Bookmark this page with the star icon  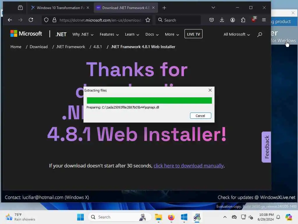pyautogui.click(x=148, y=20)
